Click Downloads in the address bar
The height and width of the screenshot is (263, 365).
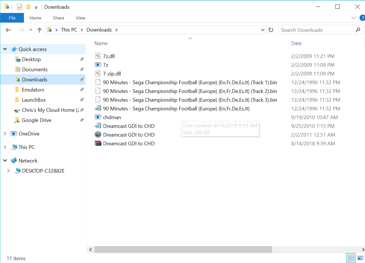tap(99, 30)
